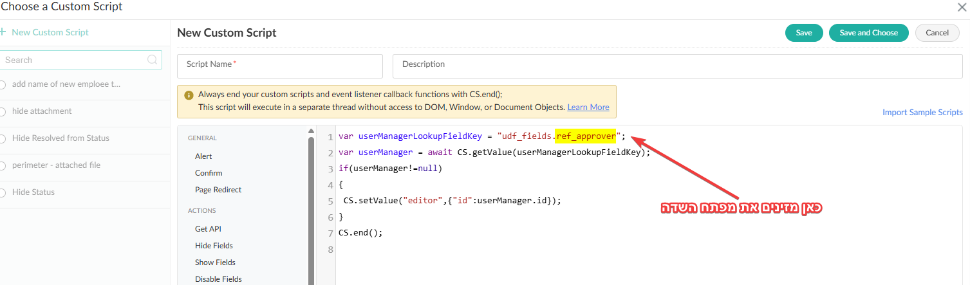The height and width of the screenshot is (285, 970).
Task: Open the Import Sample Scripts link
Action: (922, 113)
